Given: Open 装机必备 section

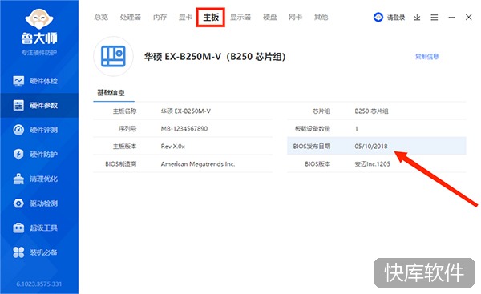Looking at the screenshot, I should pyautogui.click(x=39, y=252).
